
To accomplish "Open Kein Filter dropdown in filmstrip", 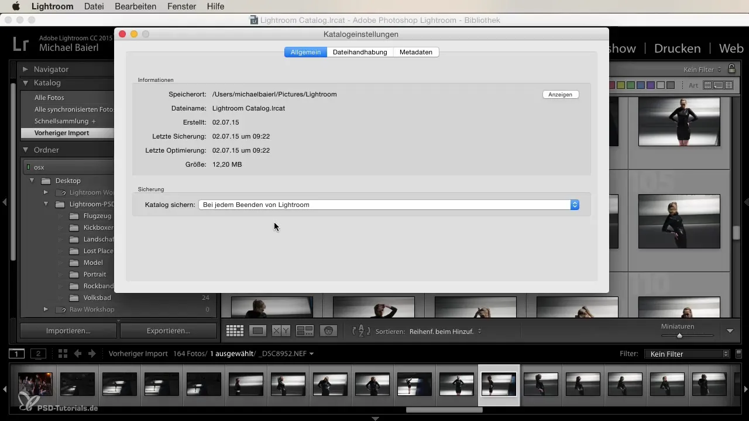I will pyautogui.click(x=686, y=354).
